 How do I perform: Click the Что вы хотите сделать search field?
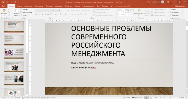pos(122,6)
